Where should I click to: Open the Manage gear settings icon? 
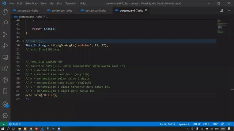[x=5, y=115]
